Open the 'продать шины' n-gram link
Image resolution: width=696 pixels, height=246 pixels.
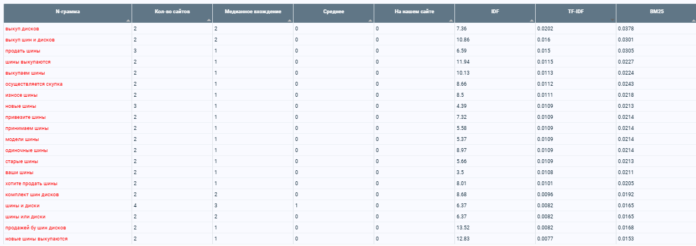pos(22,51)
